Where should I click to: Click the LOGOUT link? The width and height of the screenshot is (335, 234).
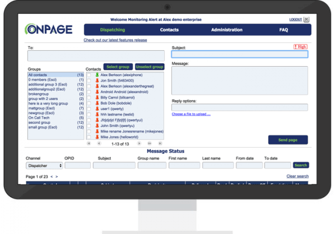[295, 19]
